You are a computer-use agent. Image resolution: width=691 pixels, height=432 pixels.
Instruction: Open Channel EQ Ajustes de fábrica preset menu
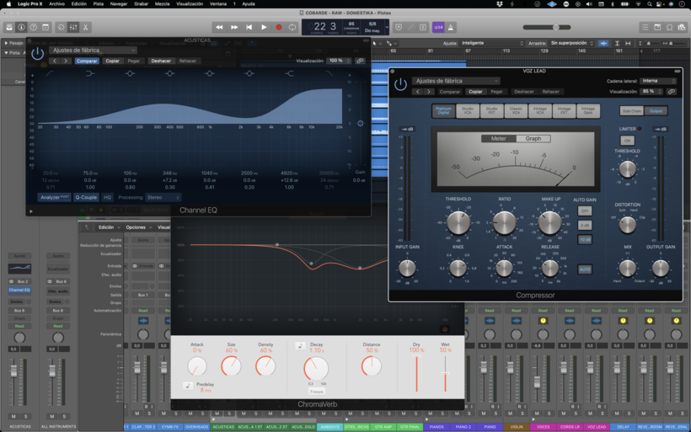tap(93, 51)
